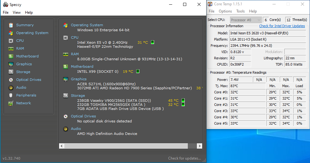Screen dimensions: 310x163
Task: Open the Summary section in Speccy sidebar
Action: (x=25, y=25)
